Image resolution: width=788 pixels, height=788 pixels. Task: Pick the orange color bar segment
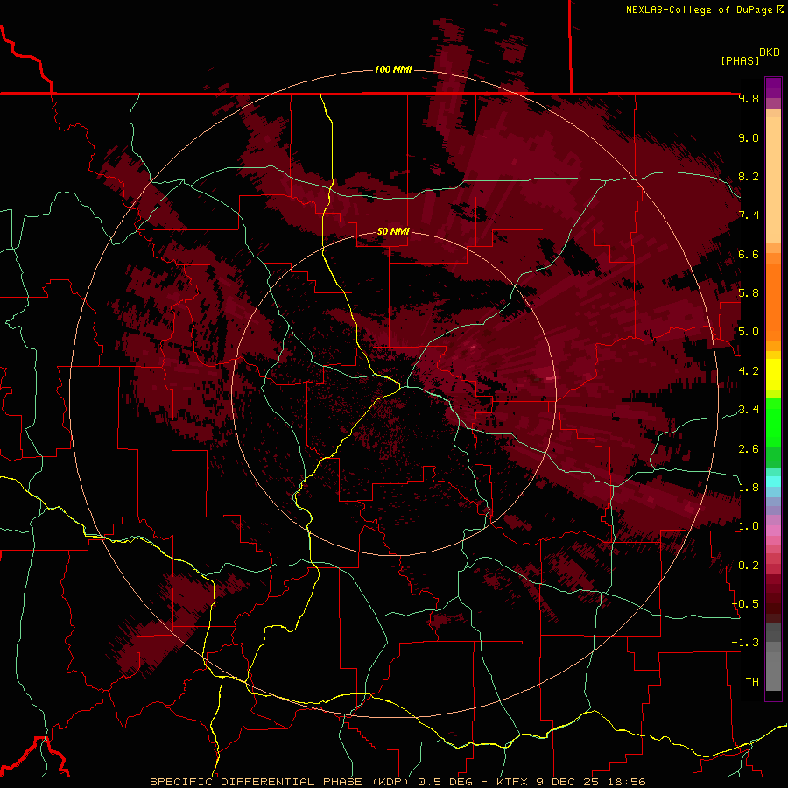(773, 302)
